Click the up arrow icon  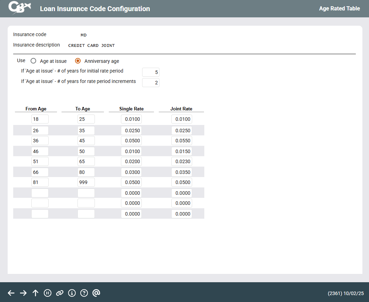point(35,293)
